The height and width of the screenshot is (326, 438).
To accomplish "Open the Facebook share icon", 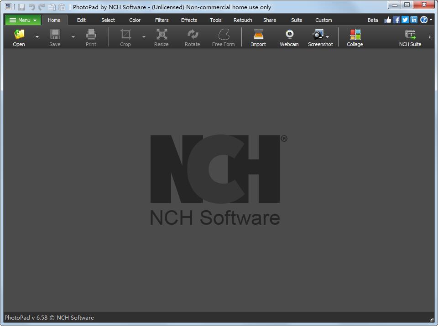I will point(396,20).
